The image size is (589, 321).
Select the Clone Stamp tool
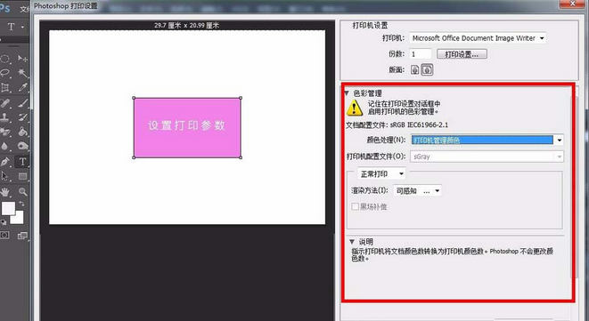pyautogui.click(x=4, y=117)
